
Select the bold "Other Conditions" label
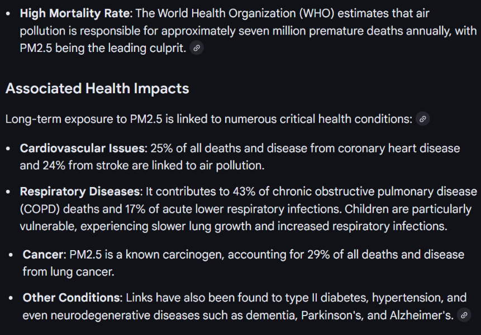(72, 298)
